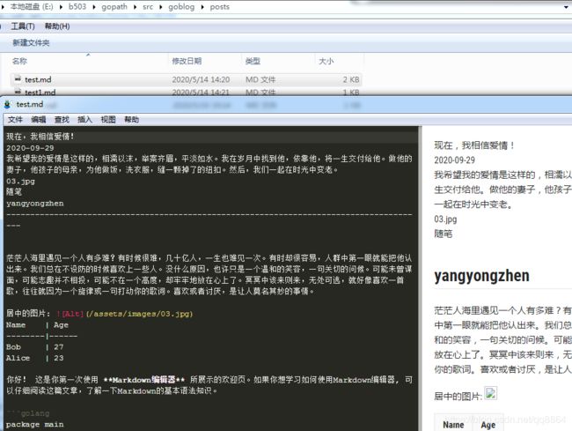Click the Alice | 23 table row in editor

34,358
